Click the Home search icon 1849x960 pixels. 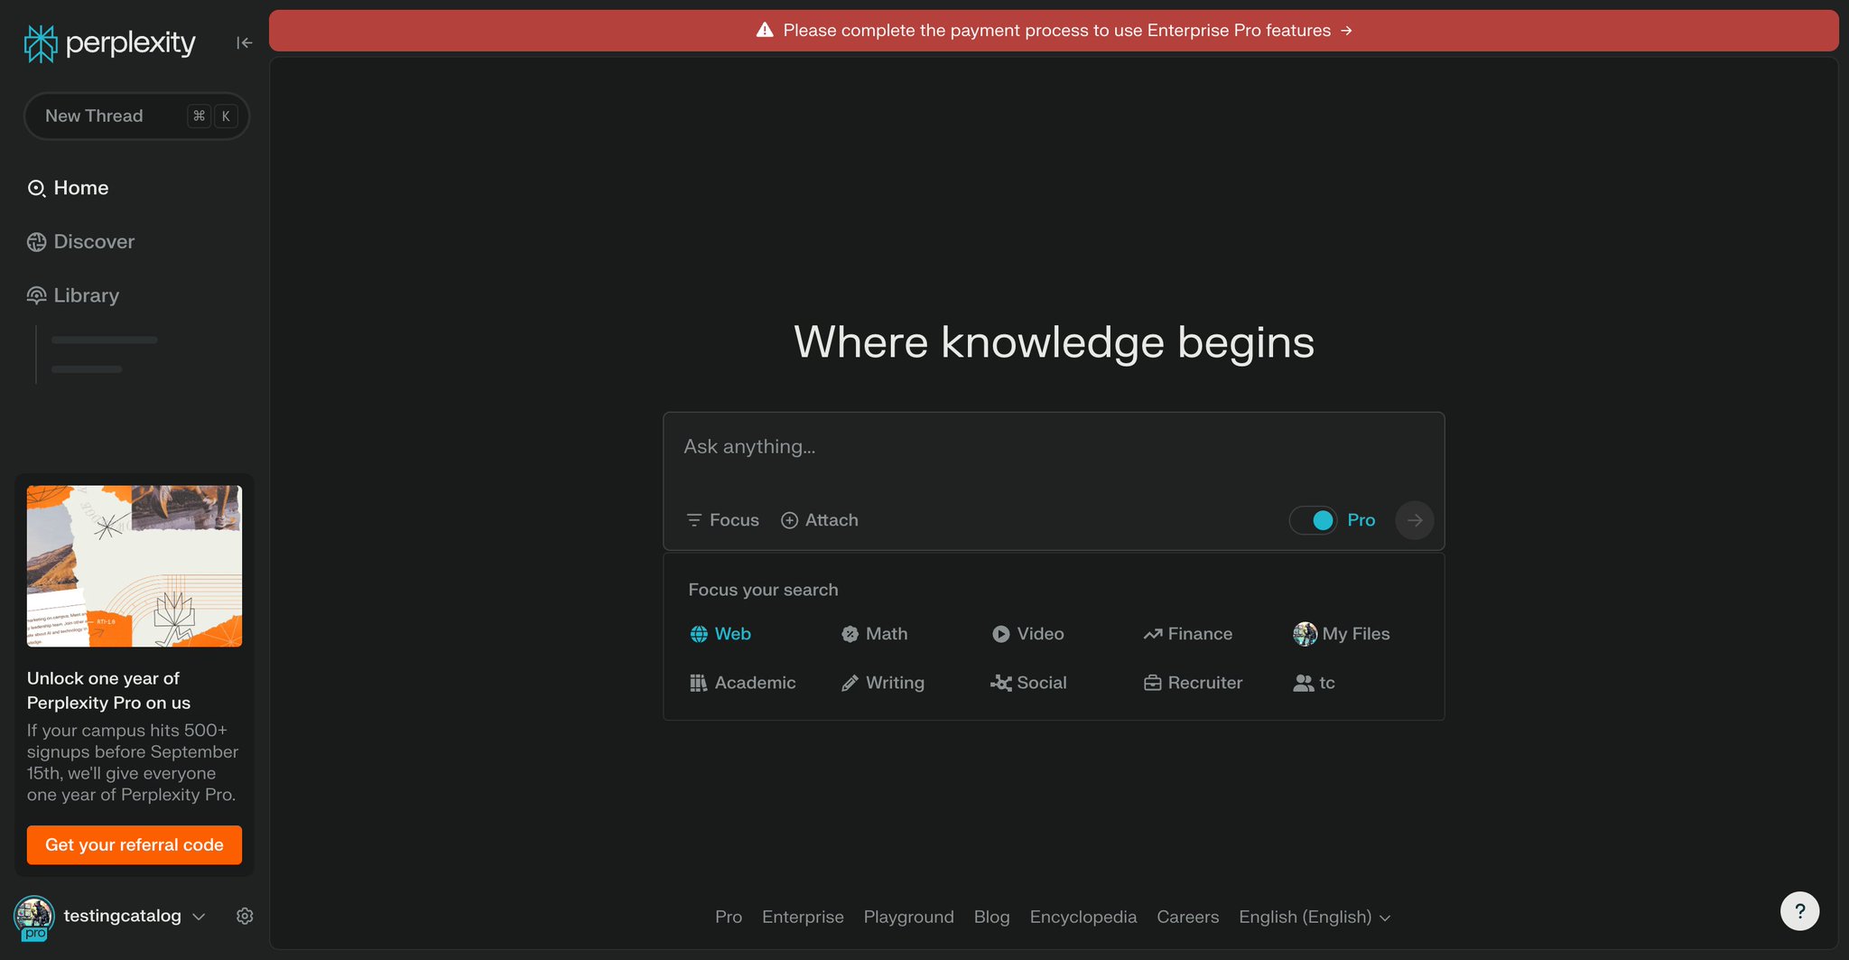36,188
